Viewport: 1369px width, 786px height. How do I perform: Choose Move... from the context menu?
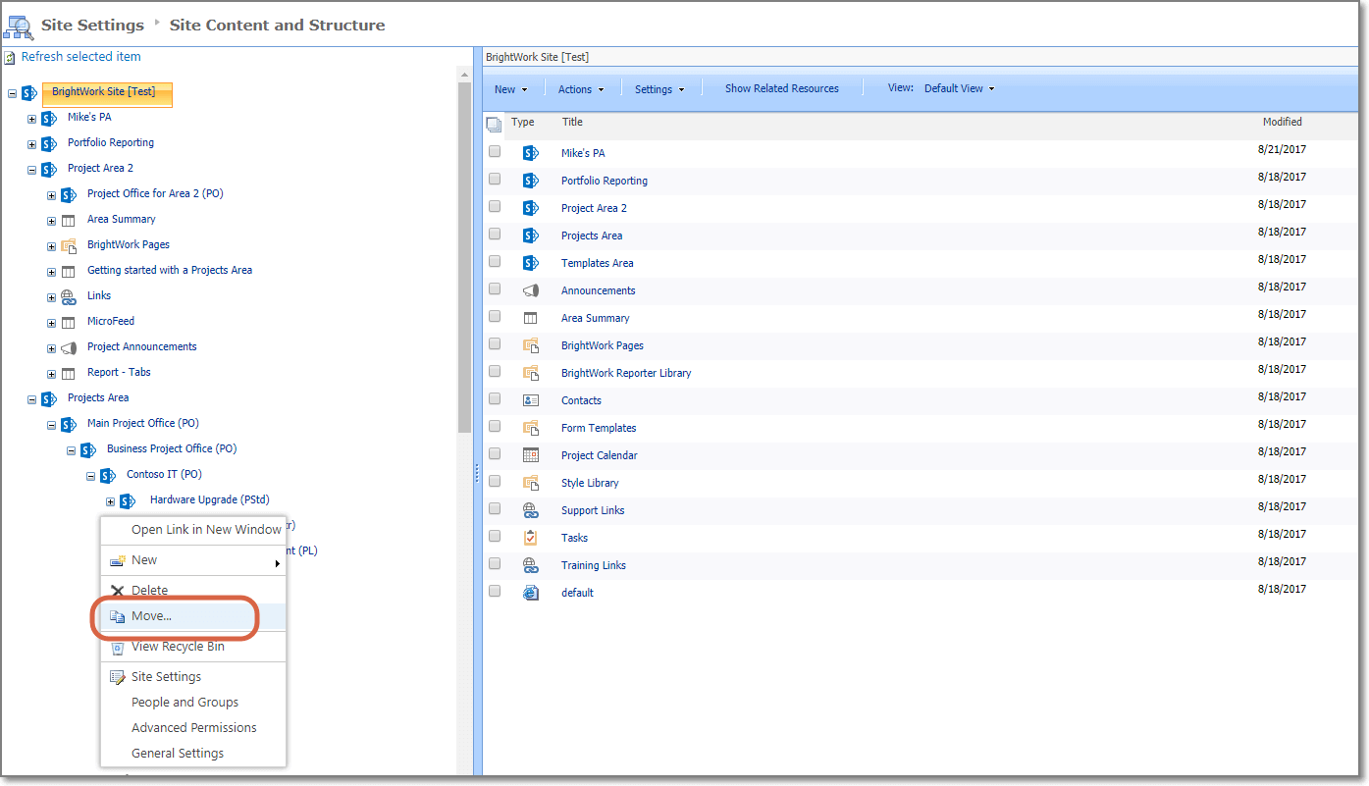(193, 616)
